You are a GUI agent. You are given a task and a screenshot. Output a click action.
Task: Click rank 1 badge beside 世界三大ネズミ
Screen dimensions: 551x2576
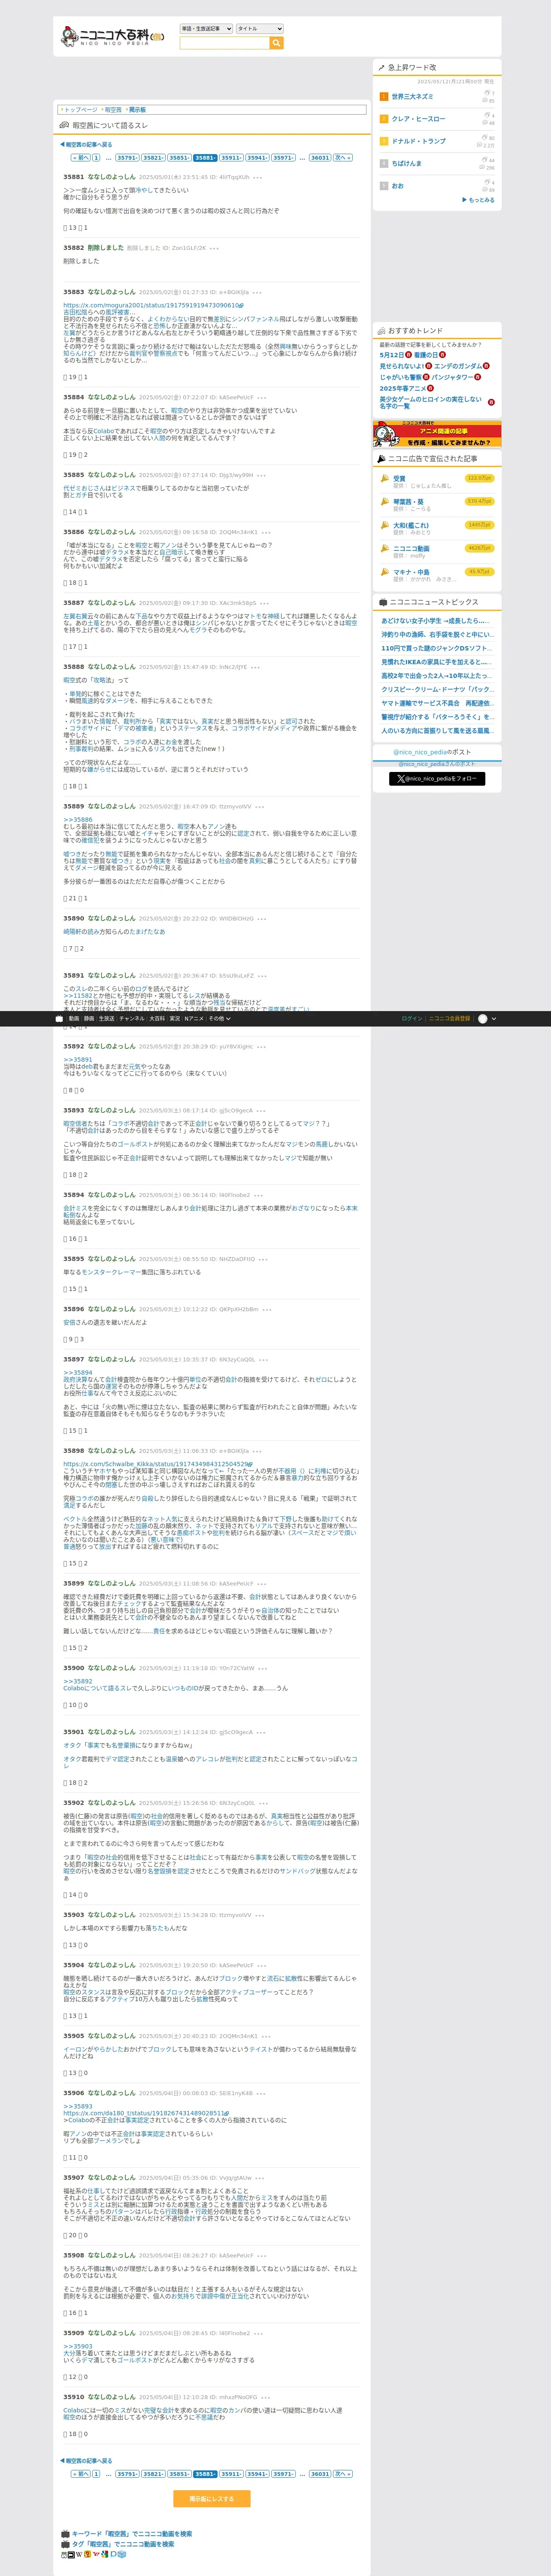pyautogui.click(x=383, y=97)
